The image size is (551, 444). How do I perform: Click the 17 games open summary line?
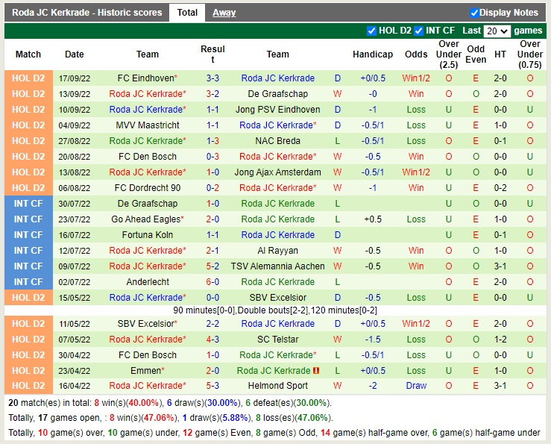point(171,418)
